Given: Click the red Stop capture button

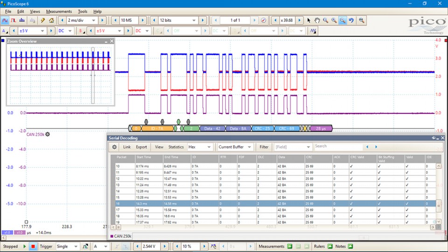Looking at the screenshot, I should [x=33, y=246].
